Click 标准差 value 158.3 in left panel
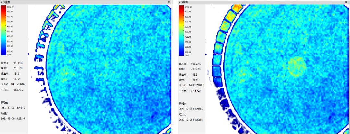Image resolution: width=350 pixels, height=134 pixels. point(17,73)
